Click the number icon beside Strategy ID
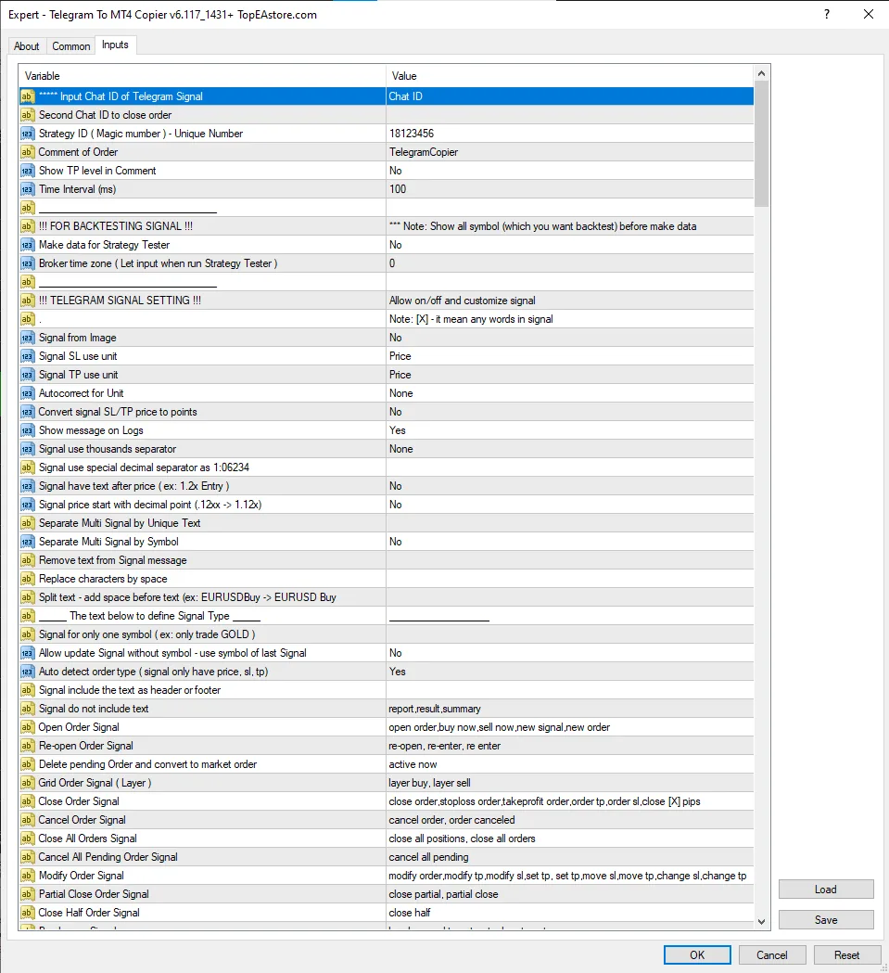Screen dimensions: 889x973 [27, 134]
